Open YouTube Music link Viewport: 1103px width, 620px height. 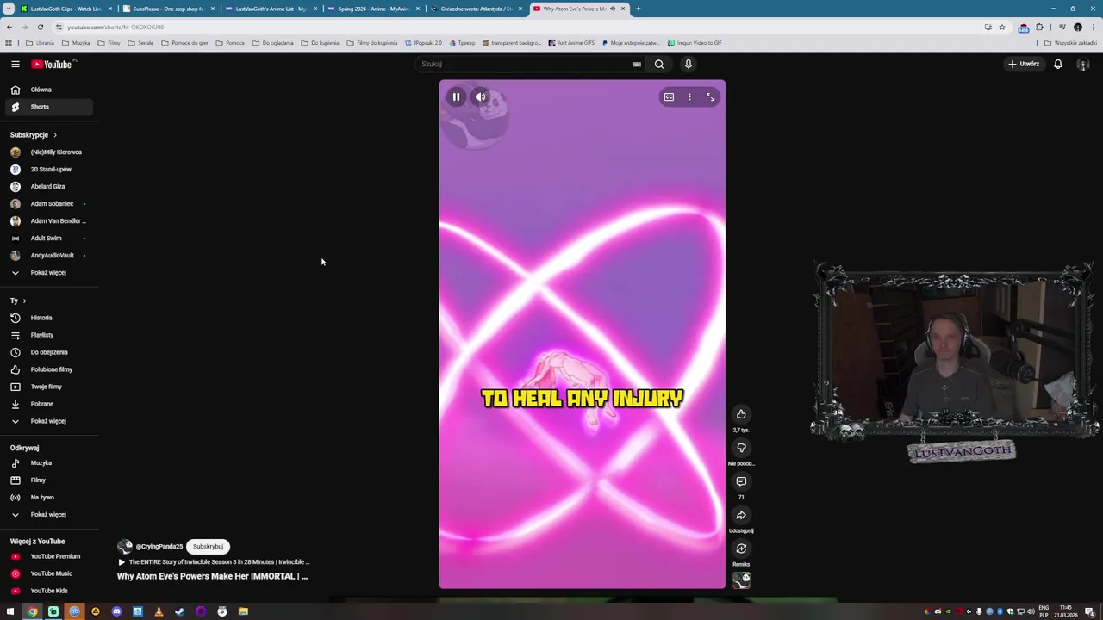coord(48,573)
